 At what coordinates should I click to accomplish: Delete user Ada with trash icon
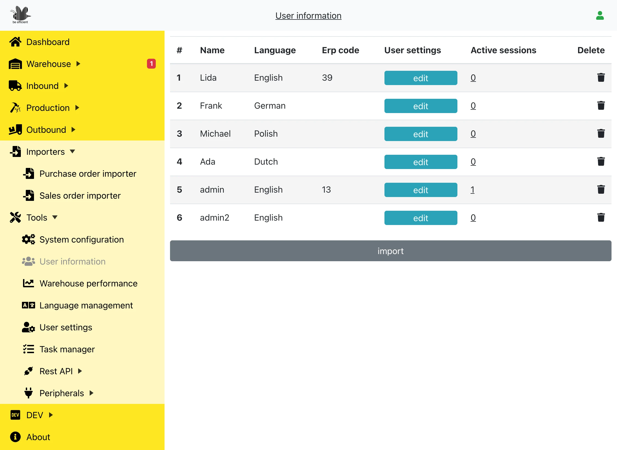[x=601, y=162]
